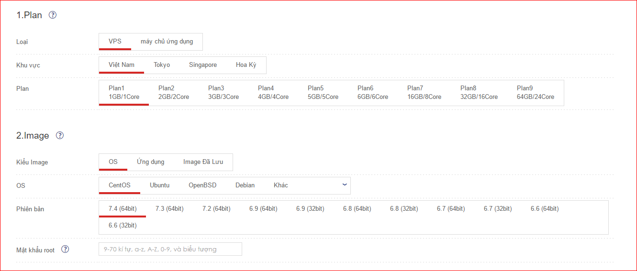
Task: Select Plan3 3GB/3Core
Action: (x=224, y=93)
